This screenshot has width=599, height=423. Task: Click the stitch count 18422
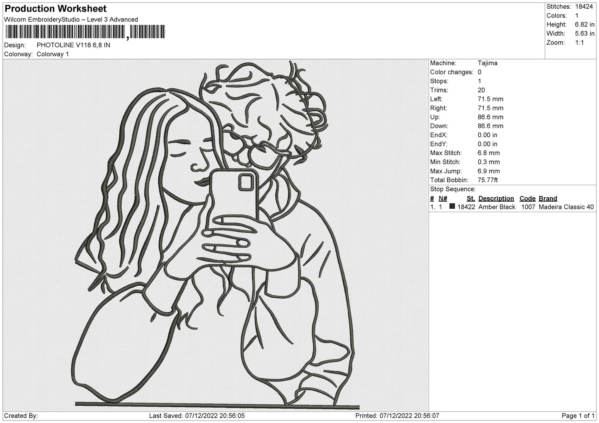(x=466, y=207)
